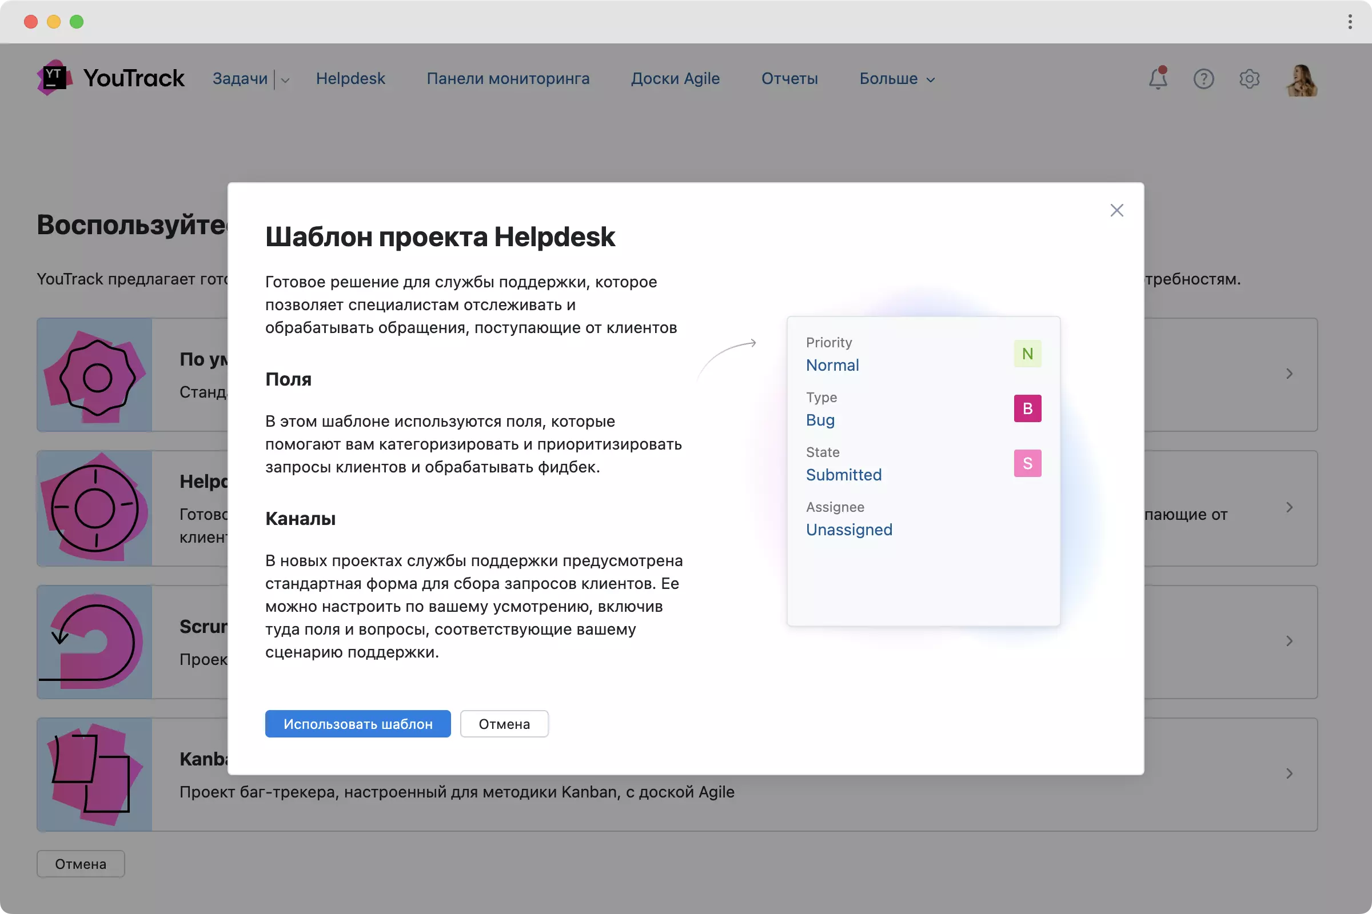Viewport: 1372px width, 914px height.
Task: Click the Kanban template squares thumbnail
Action: 95,775
